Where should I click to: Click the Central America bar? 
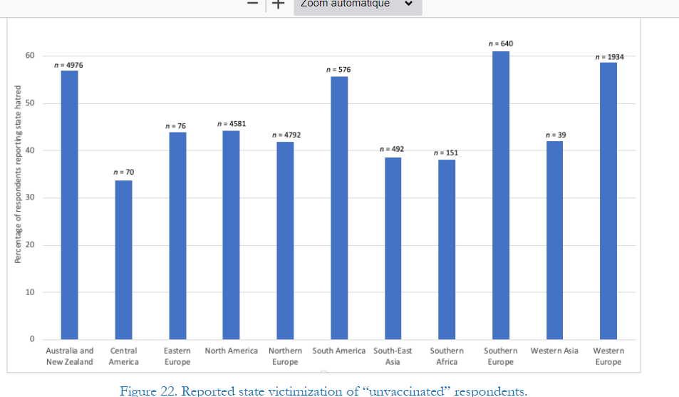pos(123,260)
